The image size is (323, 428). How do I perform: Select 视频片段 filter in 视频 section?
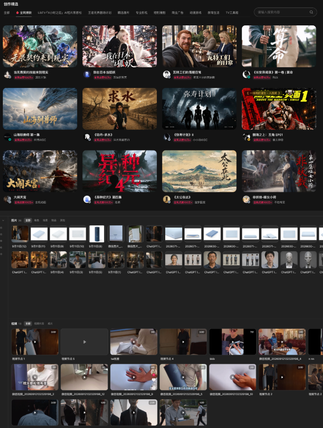click(x=39, y=324)
